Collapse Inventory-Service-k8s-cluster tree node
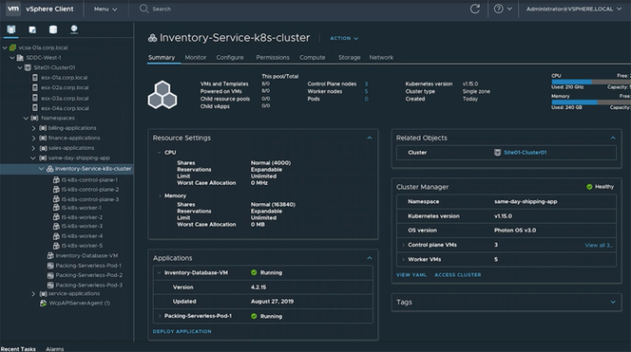Viewport: 631px width, 352px height. (x=42, y=169)
